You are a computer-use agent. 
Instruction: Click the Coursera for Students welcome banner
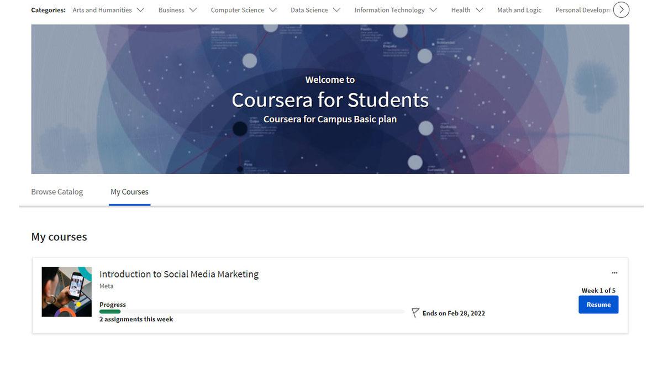(x=330, y=99)
